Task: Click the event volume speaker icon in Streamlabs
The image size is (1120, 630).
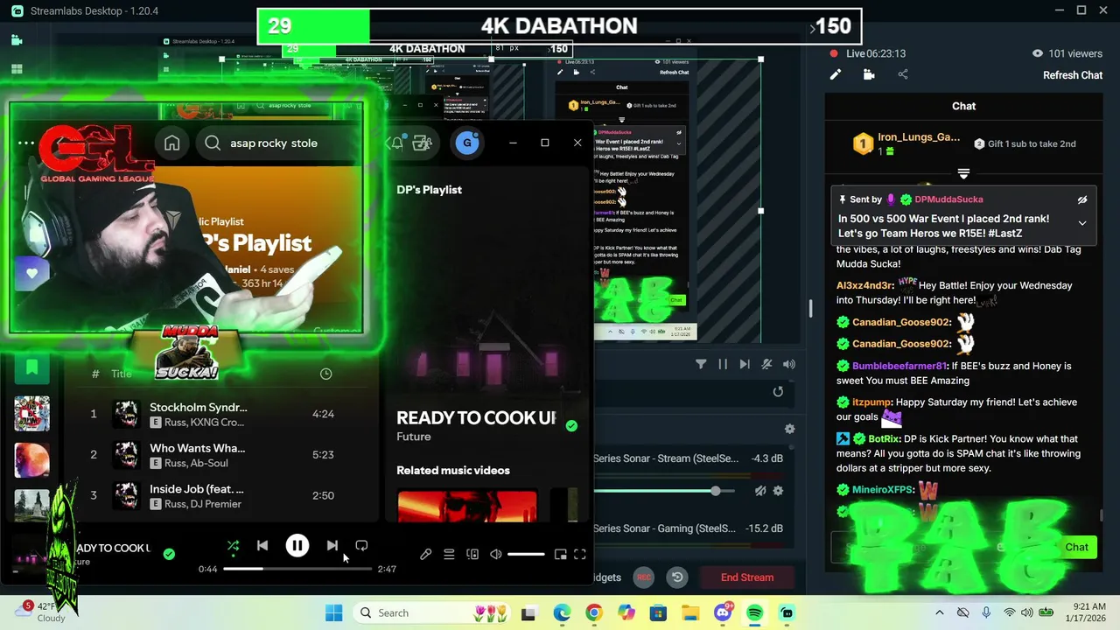Action: (x=789, y=364)
